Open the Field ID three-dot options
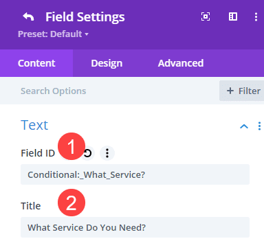The width and height of the screenshot is (264, 252). coord(107,153)
